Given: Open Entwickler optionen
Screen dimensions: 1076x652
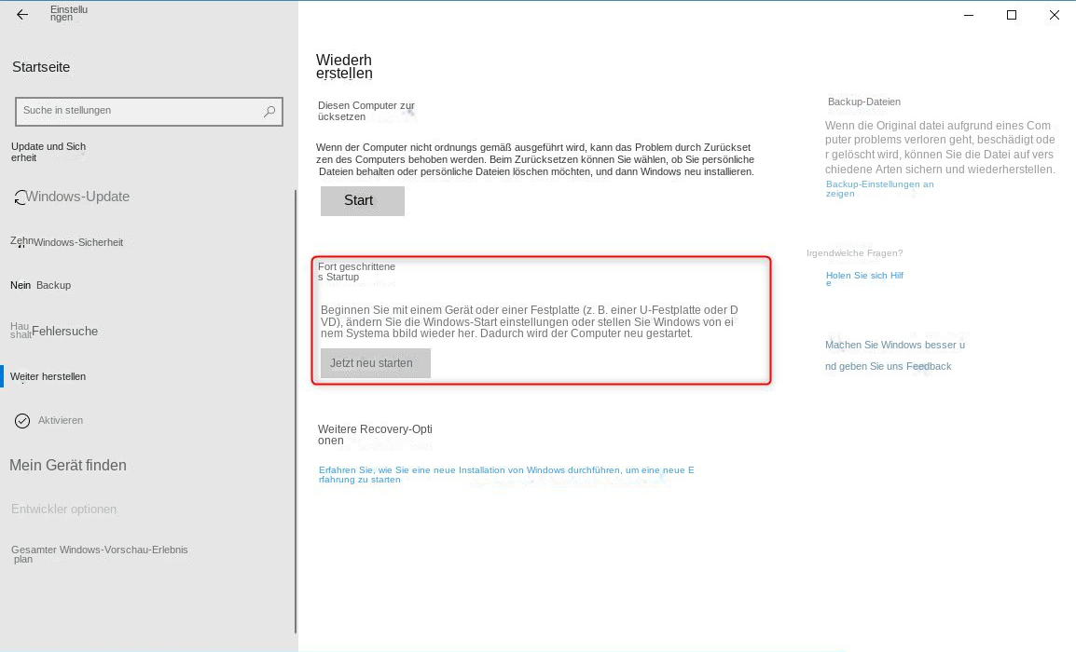Looking at the screenshot, I should [x=63, y=509].
